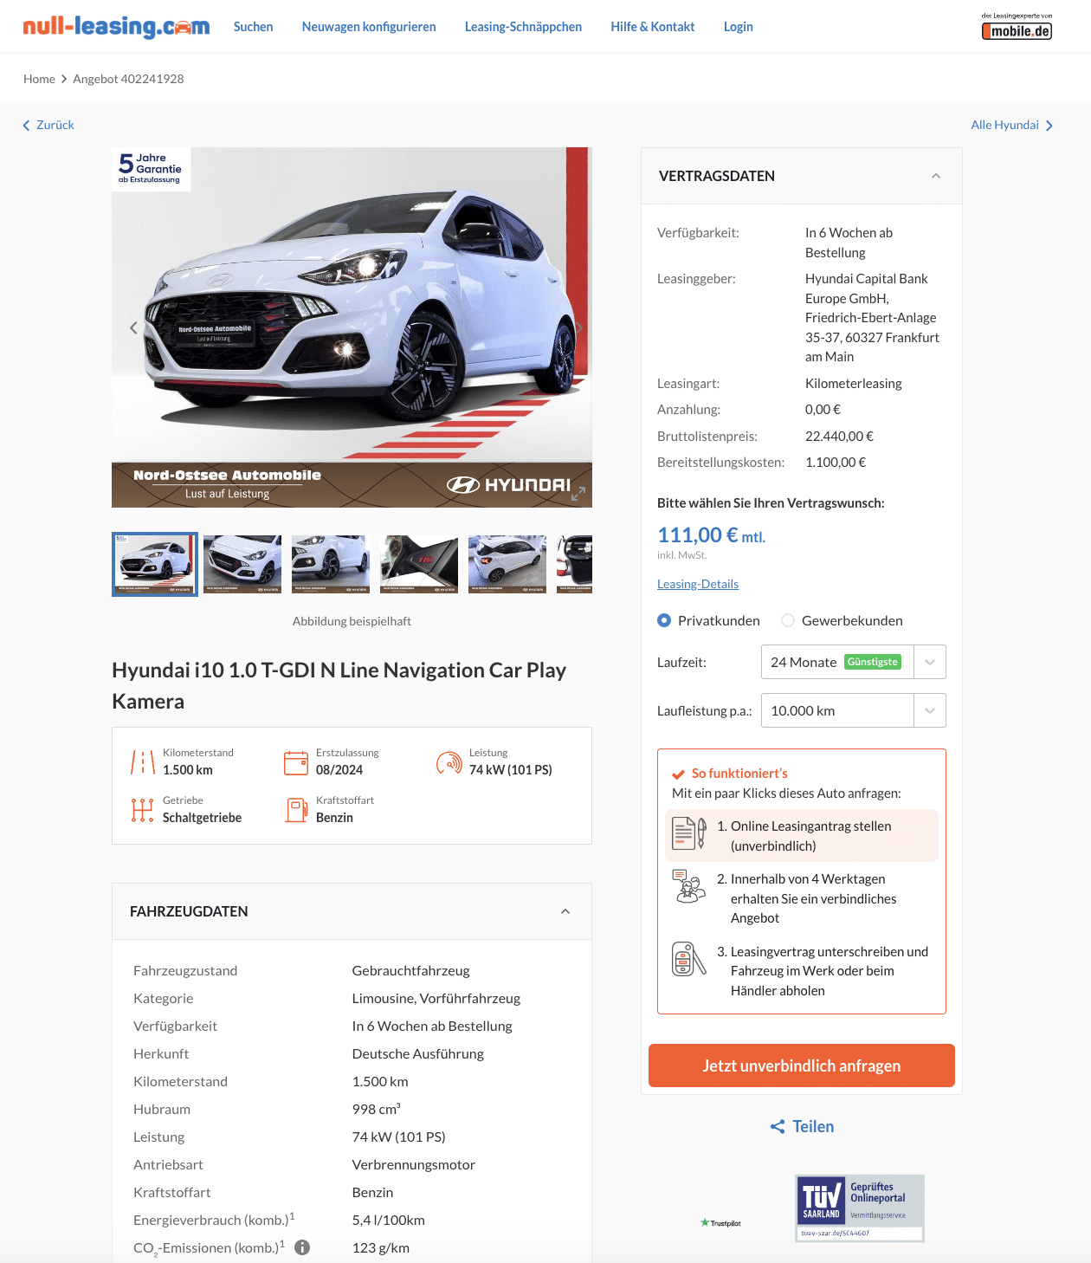1091x1263 pixels.
Task: Click the Angebot 402241928 breadcrumb text
Action: coord(128,79)
